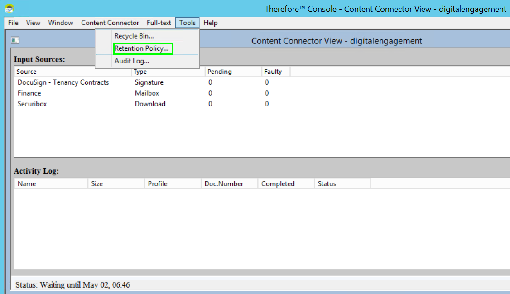Choose Retention Policy... from Tools menu
This screenshot has height=294, width=510.
[147, 48]
